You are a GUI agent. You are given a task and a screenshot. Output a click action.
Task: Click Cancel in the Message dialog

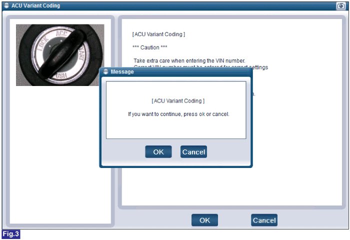click(193, 152)
